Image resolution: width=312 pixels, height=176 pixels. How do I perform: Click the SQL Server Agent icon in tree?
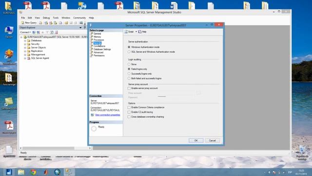tap(29, 58)
